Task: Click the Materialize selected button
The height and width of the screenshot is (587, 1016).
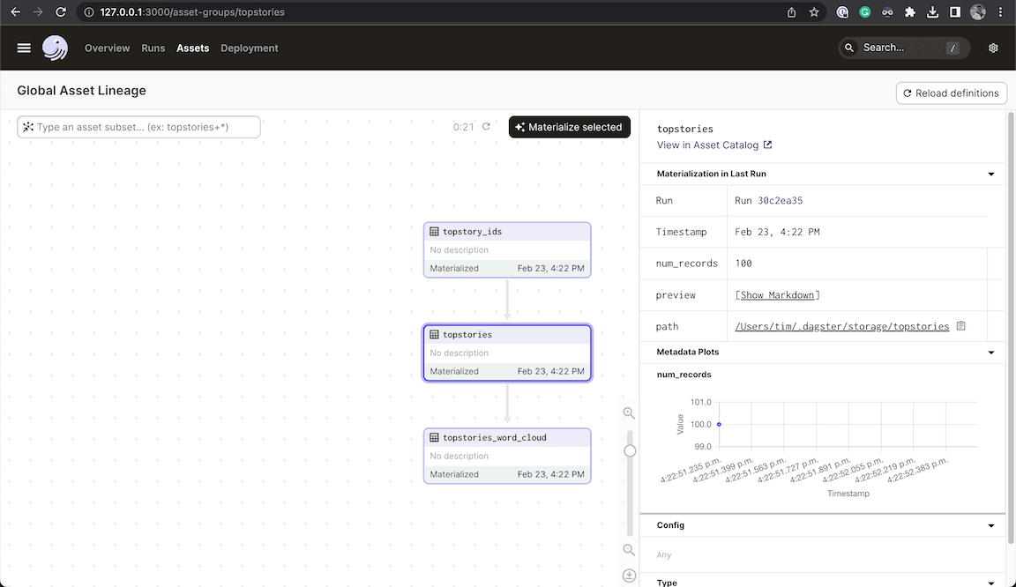Action: coord(569,126)
